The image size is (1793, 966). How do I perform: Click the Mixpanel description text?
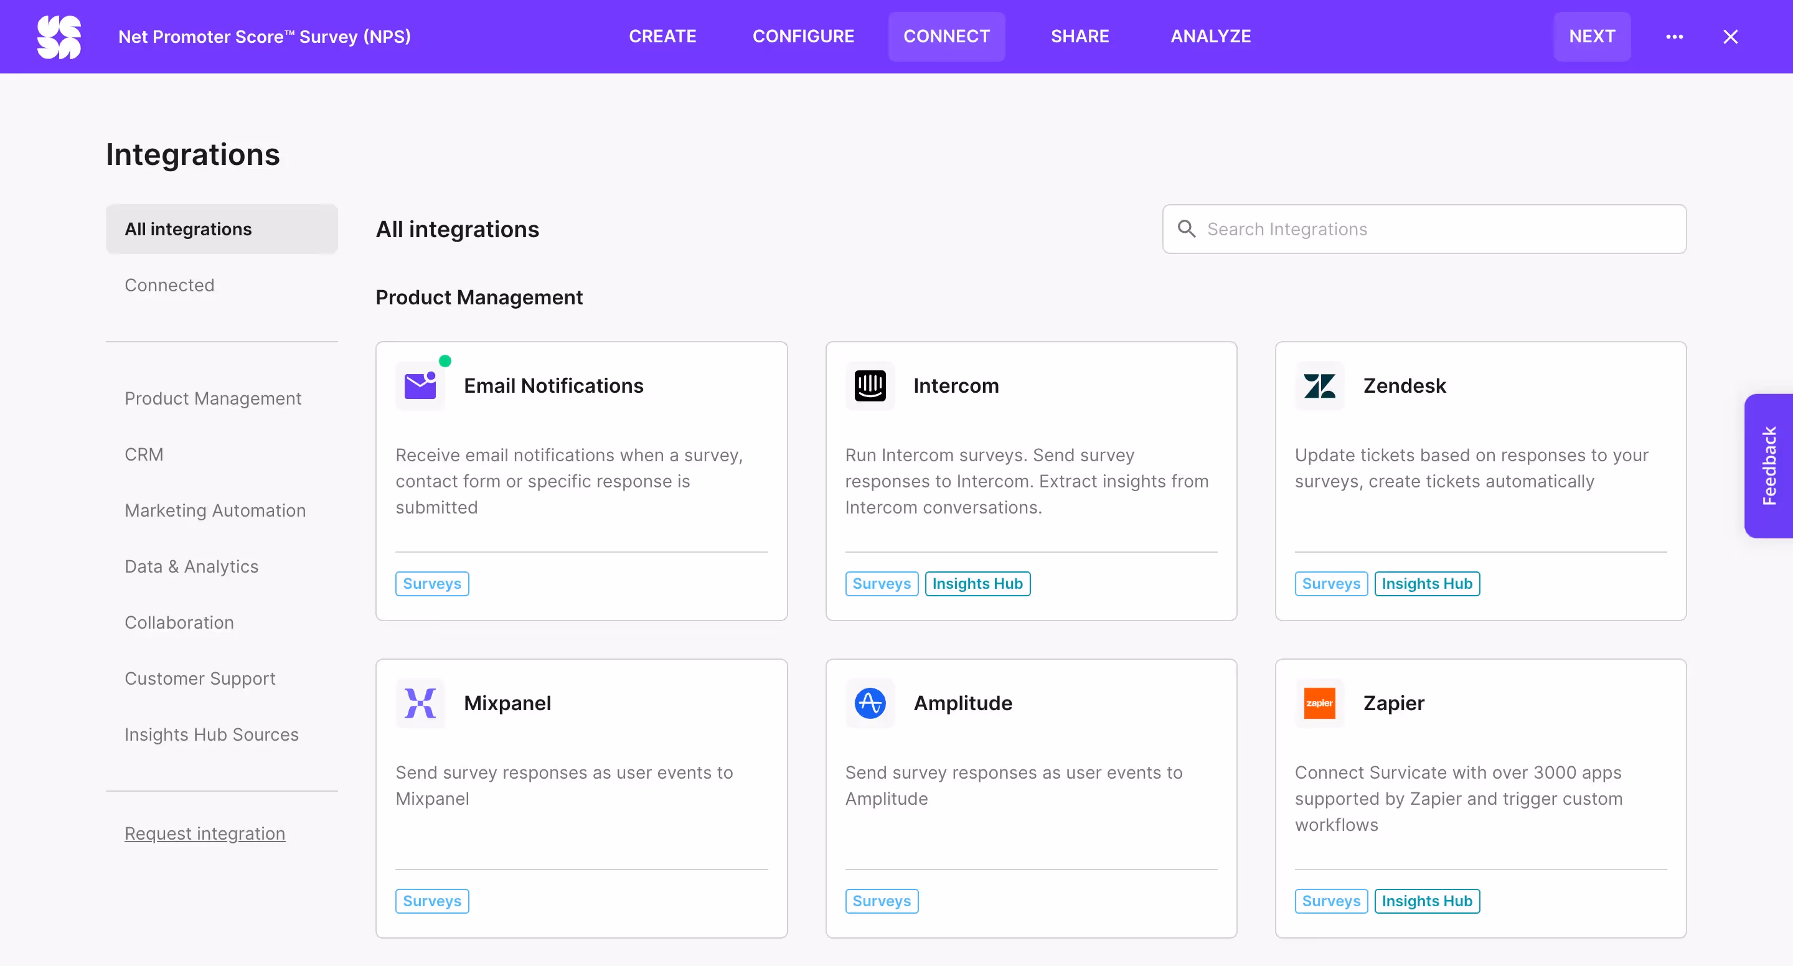(x=565, y=785)
